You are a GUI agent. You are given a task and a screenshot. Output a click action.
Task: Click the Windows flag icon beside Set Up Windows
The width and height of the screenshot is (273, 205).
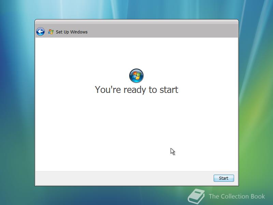tap(51, 32)
